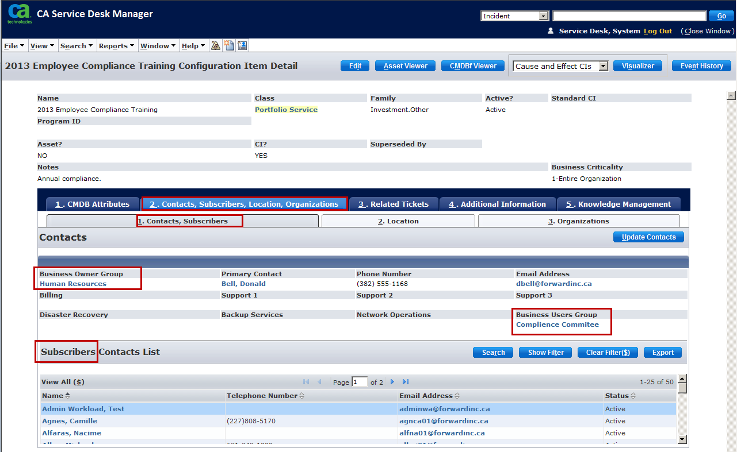Go to previous page of subscribers
737x452 pixels.
tap(319, 382)
